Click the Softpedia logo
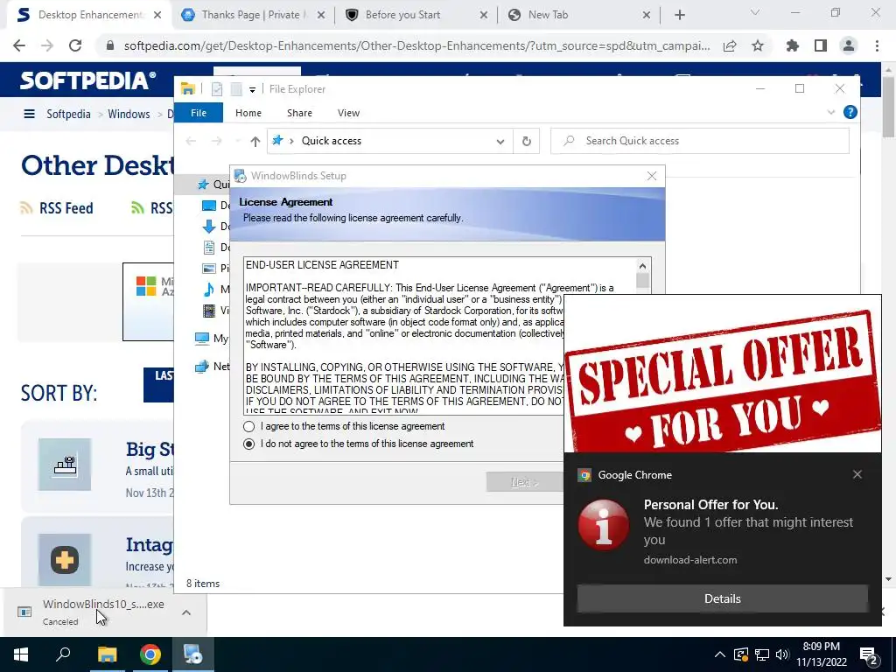The height and width of the screenshot is (672, 896). (x=88, y=80)
